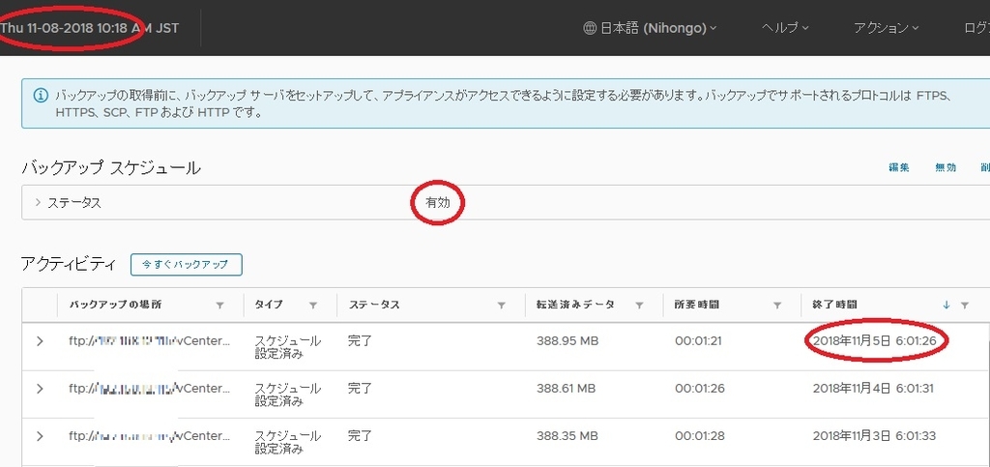Image resolution: width=990 pixels, height=467 pixels.
Task: Click ftp location in the 388.35 MB row
Action: [149, 436]
